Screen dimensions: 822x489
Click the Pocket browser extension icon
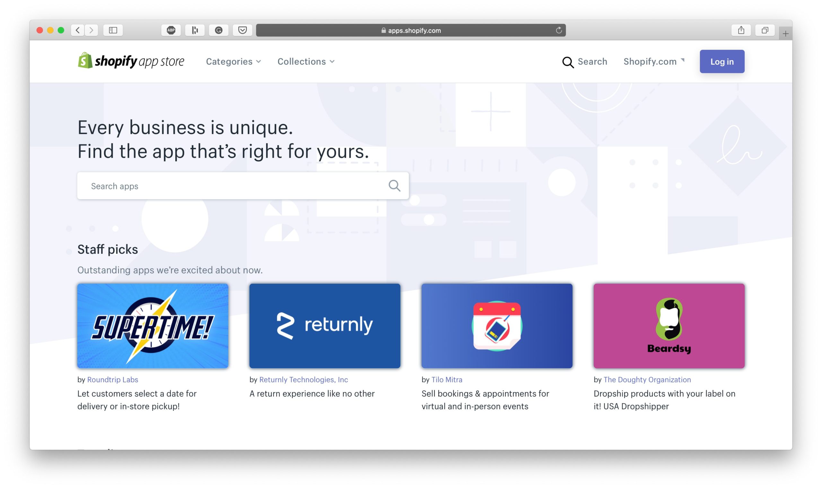pos(242,31)
